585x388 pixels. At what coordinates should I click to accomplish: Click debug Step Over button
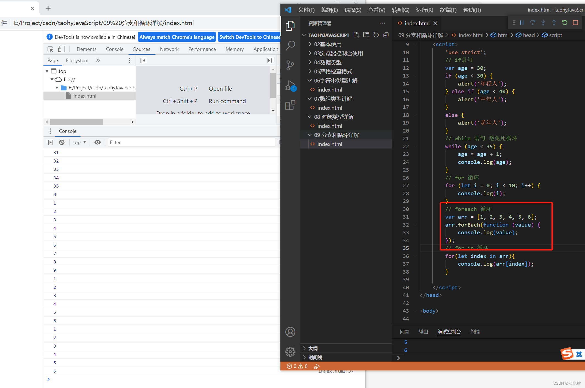coord(532,23)
